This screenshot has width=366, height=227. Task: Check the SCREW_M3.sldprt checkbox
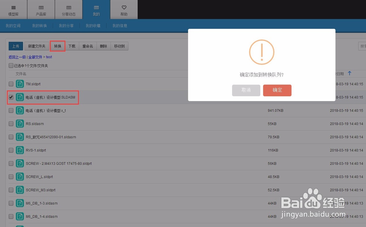11,190
